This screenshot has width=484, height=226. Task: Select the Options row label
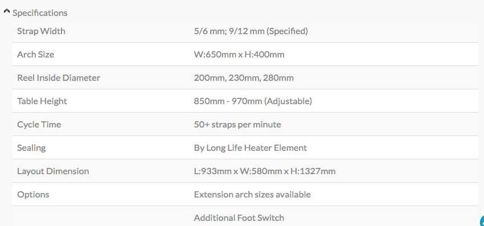click(x=33, y=195)
